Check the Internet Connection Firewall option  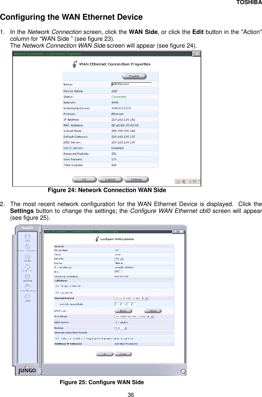[x=57, y=338]
